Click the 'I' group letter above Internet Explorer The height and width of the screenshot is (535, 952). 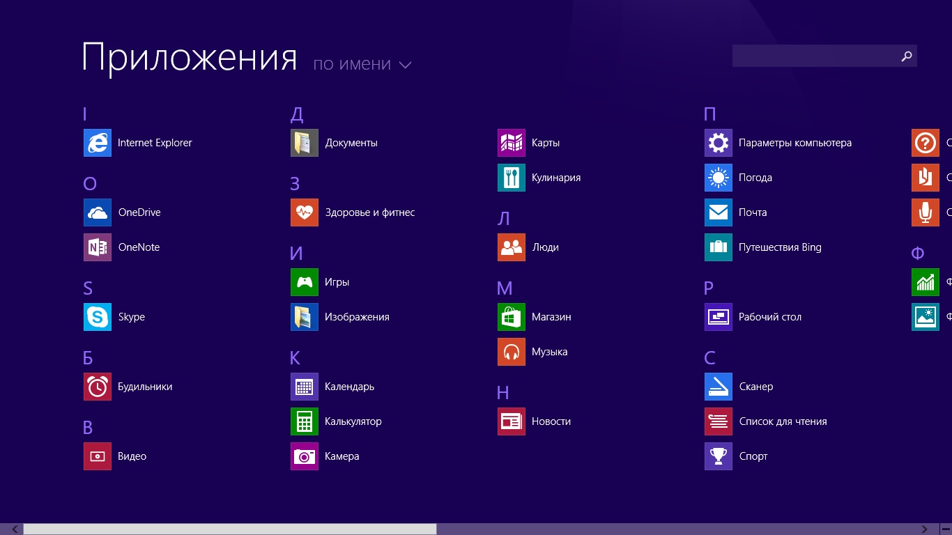tap(85, 114)
